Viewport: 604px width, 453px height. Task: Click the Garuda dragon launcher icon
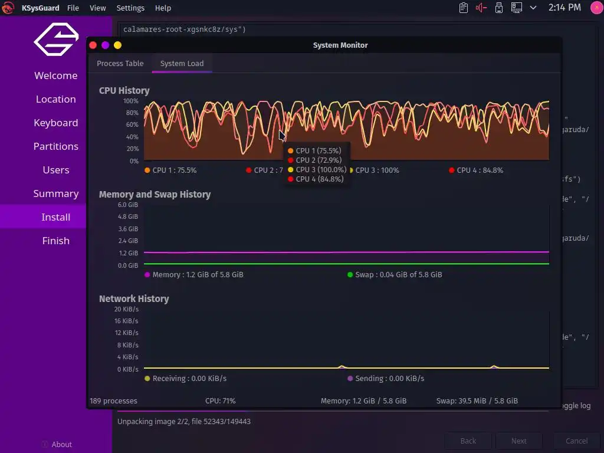pyautogui.click(x=8, y=8)
